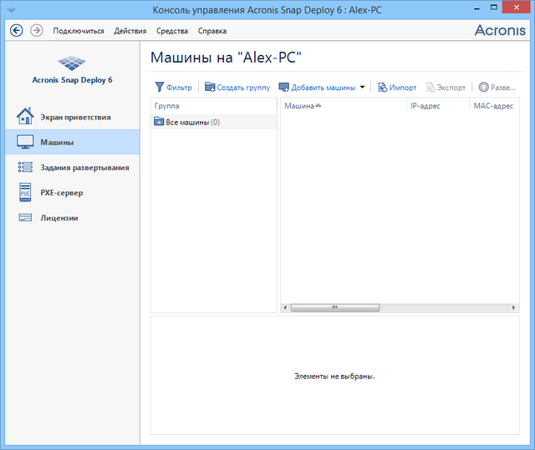Click the IP-адрес column header
The height and width of the screenshot is (450, 535).
click(x=425, y=106)
